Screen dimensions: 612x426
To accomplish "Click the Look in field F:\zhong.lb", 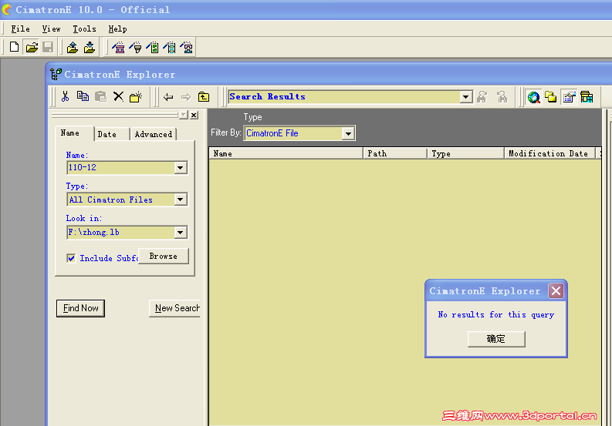I will (x=121, y=233).
